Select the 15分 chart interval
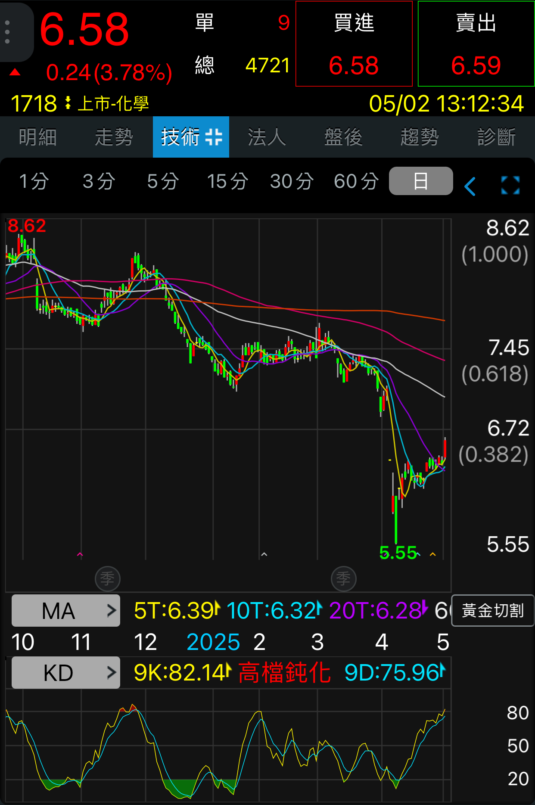Screen dimensions: 535x805 (x=227, y=181)
